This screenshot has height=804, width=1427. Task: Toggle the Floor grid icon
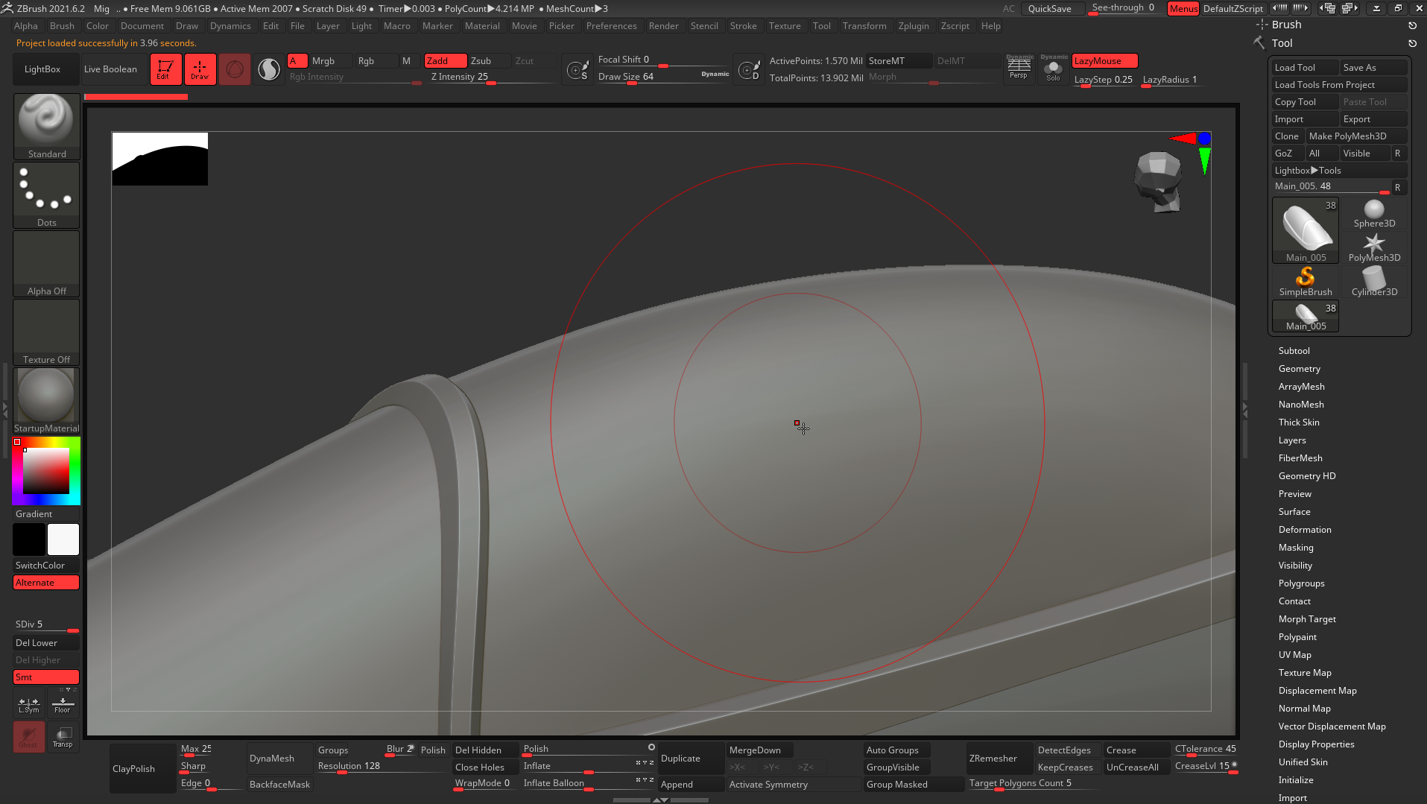coord(63,704)
